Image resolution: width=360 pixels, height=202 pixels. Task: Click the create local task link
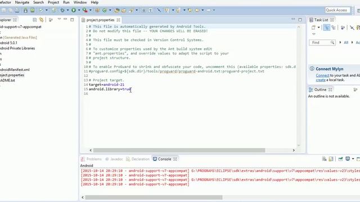tap(321, 80)
